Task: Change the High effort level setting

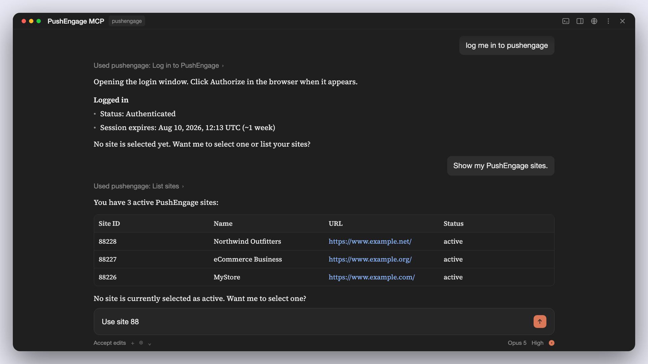Action: pyautogui.click(x=537, y=343)
